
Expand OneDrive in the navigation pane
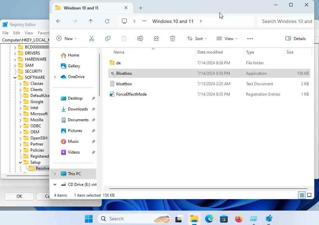[x=55, y=76]
